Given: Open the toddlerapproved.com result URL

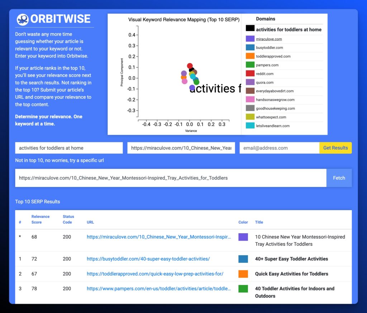Looking at the screenshot, I should pyautogui.click(x=155, y=274).
